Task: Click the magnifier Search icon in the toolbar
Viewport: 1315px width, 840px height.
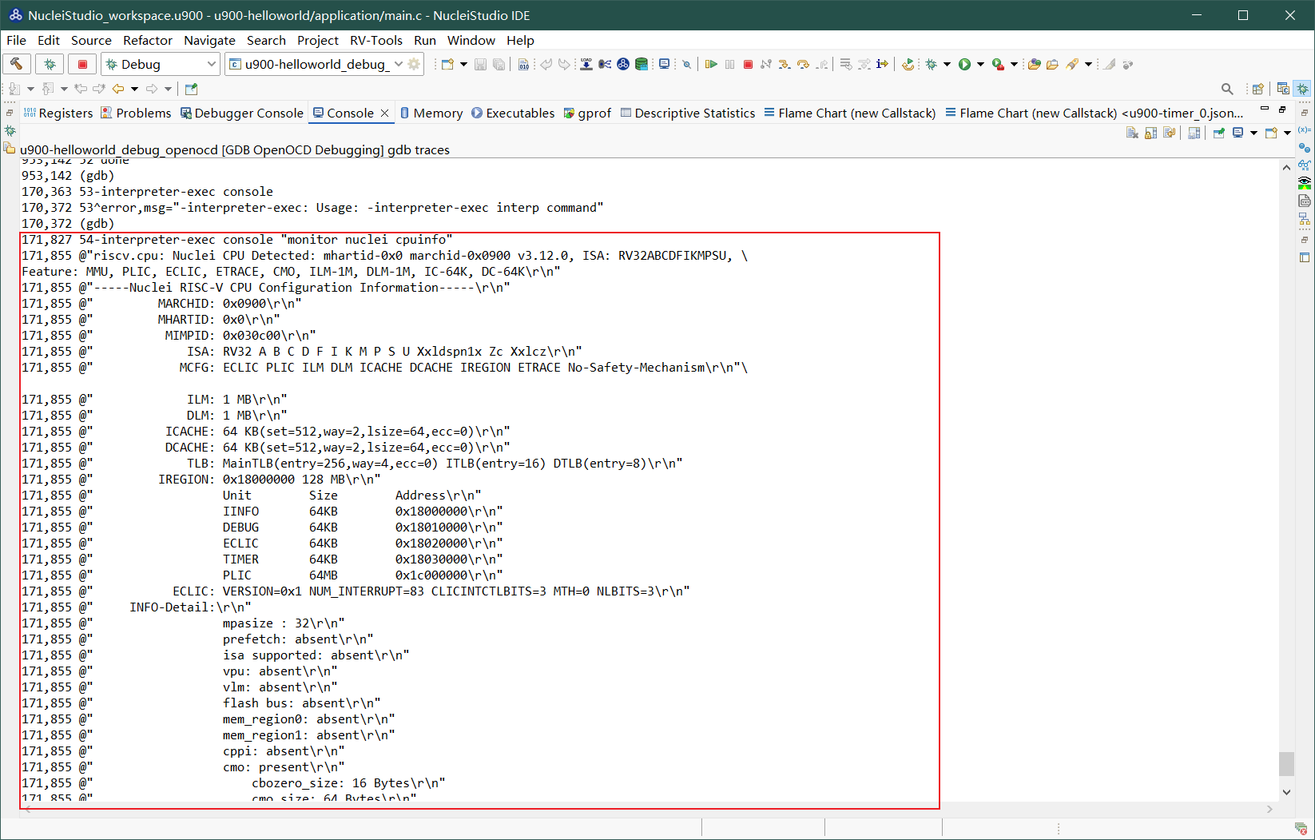Action: [1227, 89]
